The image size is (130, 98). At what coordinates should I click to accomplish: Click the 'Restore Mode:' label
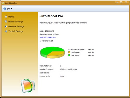coord(45,76)
